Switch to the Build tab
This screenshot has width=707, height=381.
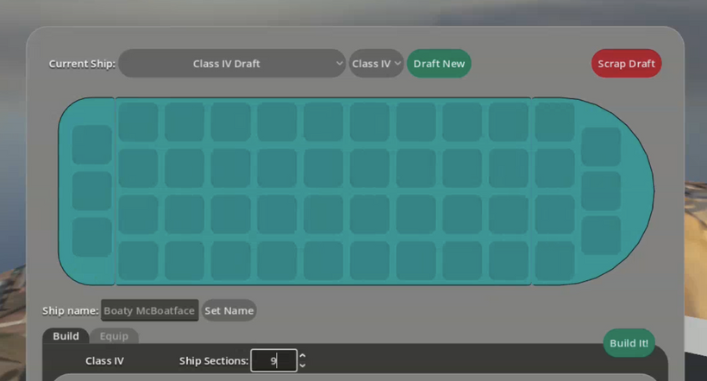pyautogui.click(x=66, y=336)
